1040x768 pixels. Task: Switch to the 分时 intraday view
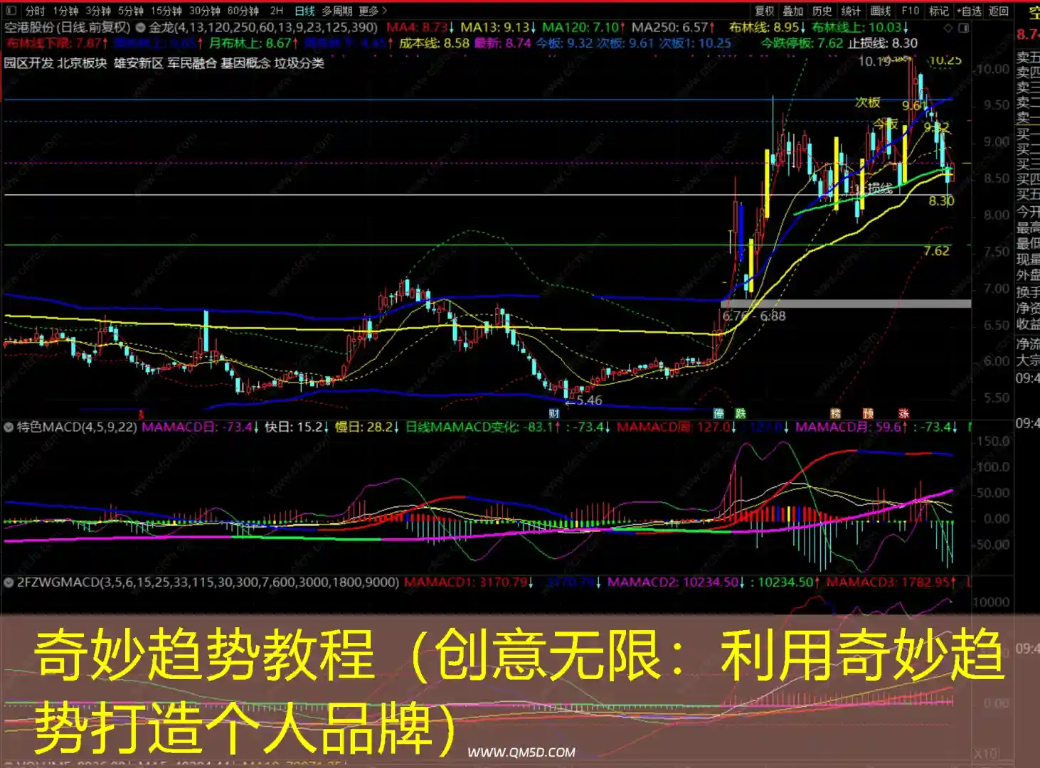point(35,11)
